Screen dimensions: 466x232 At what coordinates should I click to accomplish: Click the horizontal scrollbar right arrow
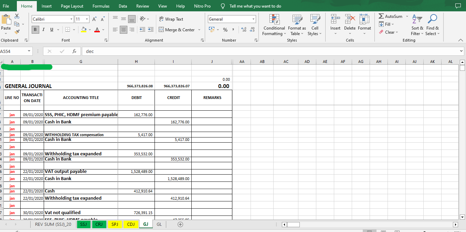coord(456,224)
